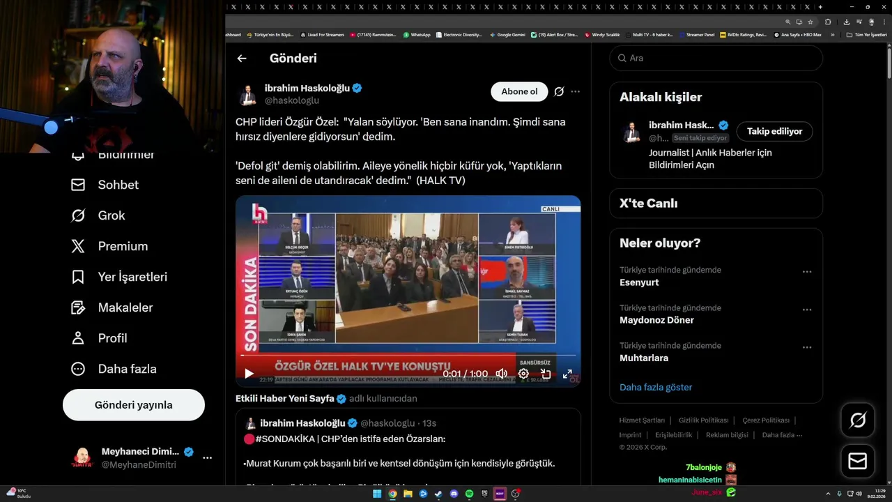This screenshot has width=892, height=502.
Task: Open ibrahim Haskoloğlu in Alakalı kişiler
Action: [x=681, y=125]
